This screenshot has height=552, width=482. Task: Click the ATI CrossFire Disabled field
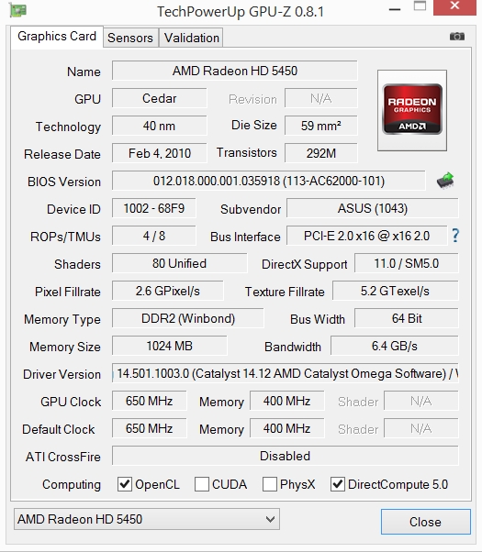tap(286, 456)
